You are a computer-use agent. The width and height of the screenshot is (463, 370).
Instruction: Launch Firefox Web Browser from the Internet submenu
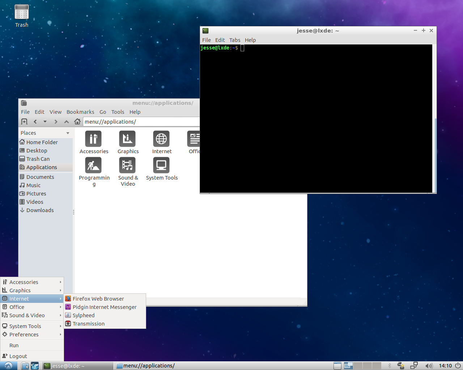tap(105, 299)
